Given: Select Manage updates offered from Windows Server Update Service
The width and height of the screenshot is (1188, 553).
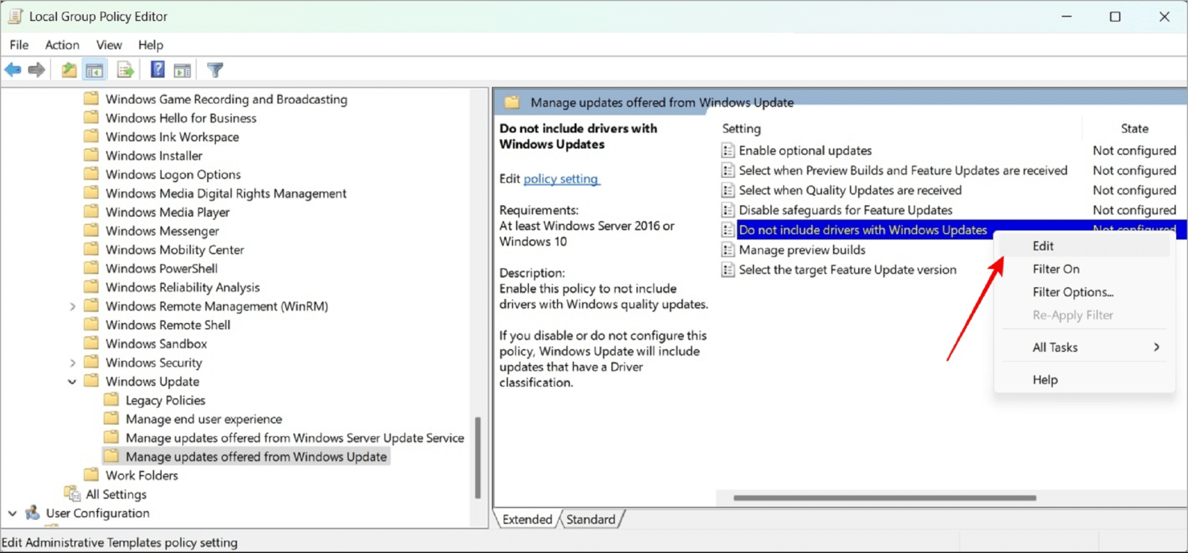Looking at the screenshot, I should [x=295, y=437].
